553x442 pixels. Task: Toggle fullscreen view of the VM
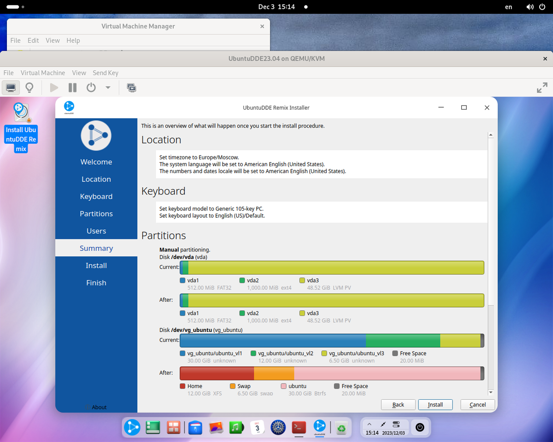coord(542,87)
